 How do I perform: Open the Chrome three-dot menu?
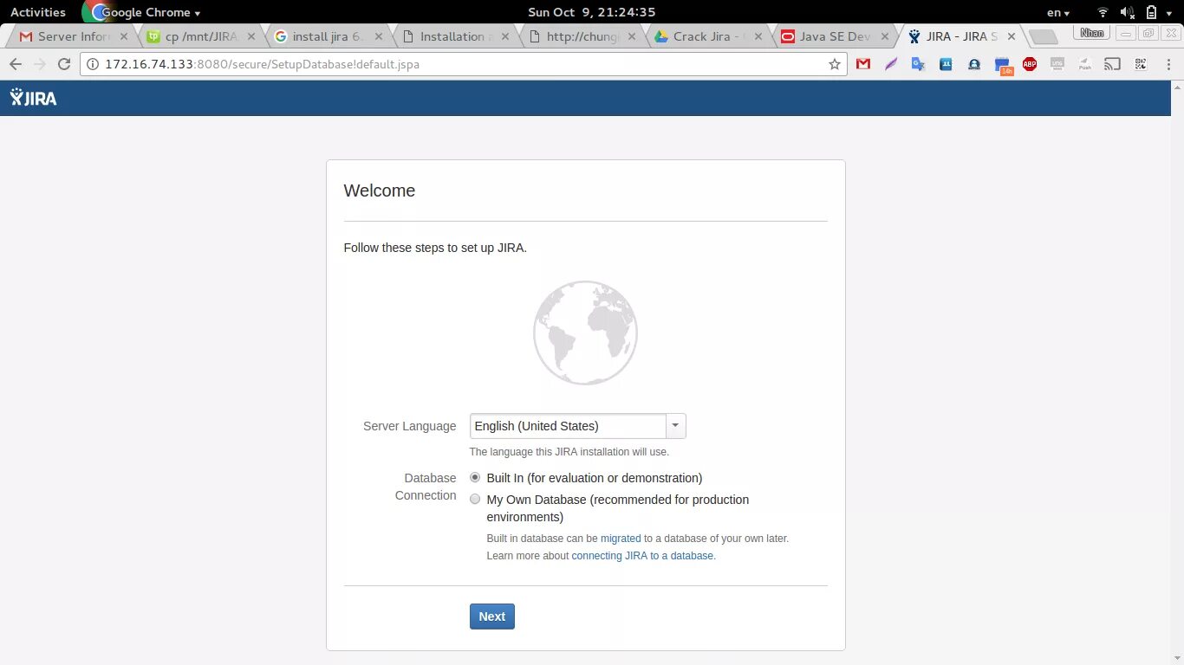1167,64
